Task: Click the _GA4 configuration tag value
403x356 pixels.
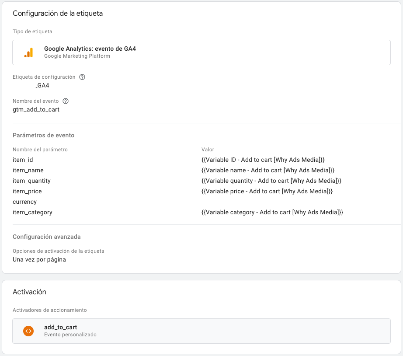Action: pos(42,85)
